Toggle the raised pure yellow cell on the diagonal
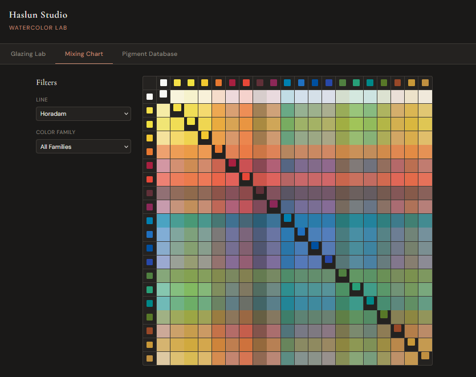The width and height of the screenshot is (476, 377). [x=178, y=108]
